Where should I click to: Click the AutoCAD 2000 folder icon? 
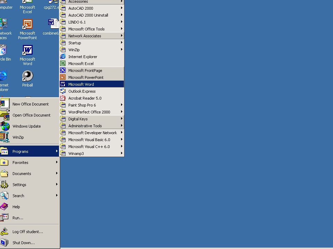tap(63, 8)
